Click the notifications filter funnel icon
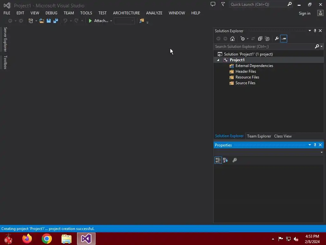The width and height of the screenshot is (326, 245). pyautogui.click(x=223, y=4)
